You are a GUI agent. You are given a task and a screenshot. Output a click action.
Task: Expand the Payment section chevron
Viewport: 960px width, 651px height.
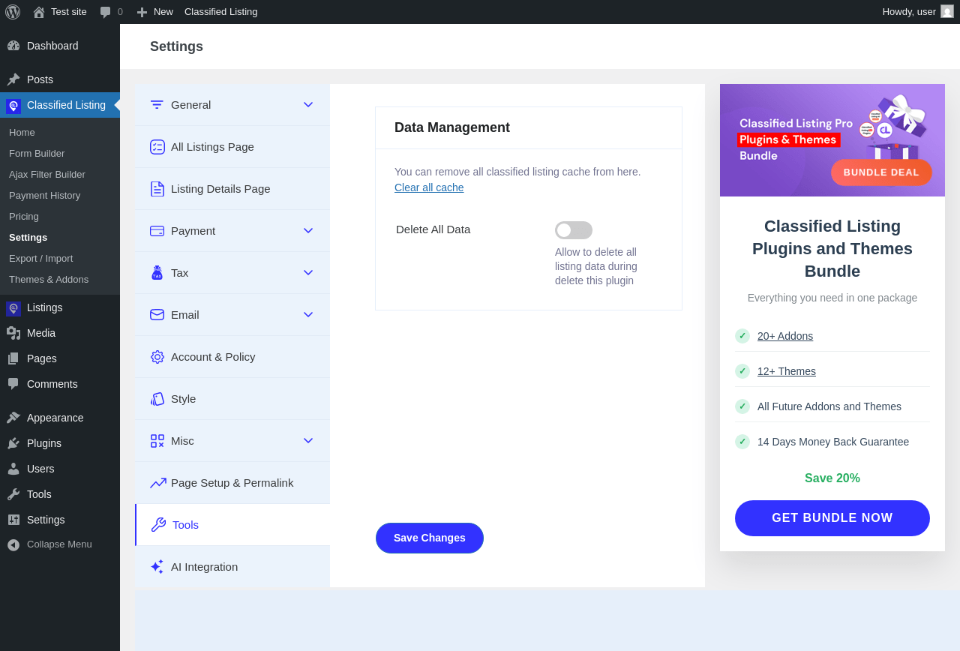click(308, 230)
